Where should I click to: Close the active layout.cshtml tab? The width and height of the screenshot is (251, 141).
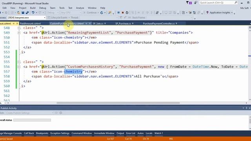point(17,23)
